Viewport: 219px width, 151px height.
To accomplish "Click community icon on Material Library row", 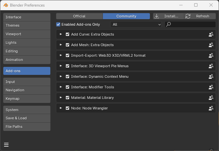I will 211,98.
